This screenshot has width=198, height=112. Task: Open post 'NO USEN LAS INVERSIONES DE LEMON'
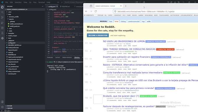[x=124, y=41]
